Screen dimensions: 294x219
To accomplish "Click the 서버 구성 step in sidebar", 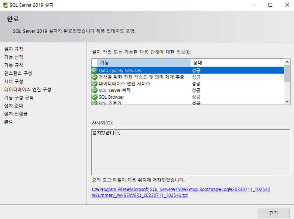I will click(14, 81).
